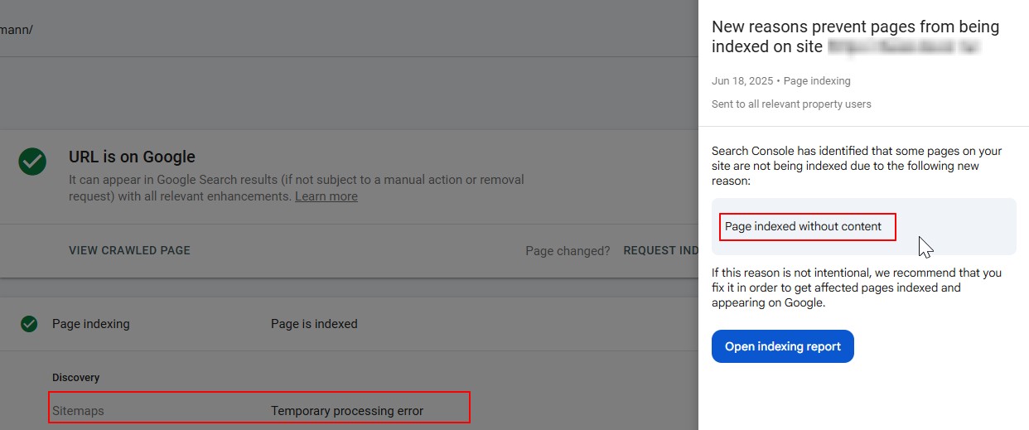Expand the Page indexing row
The height and width of the screenshot is (430, 1029).
tap(90, 324)
